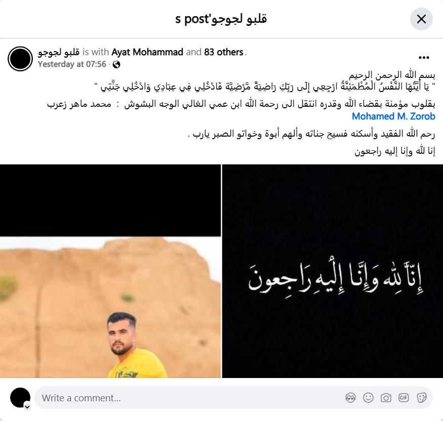Close the post dialog with the X button
The height and width of the screenshot is (421, 443).
pyautogui.click(x=421, y=19)
